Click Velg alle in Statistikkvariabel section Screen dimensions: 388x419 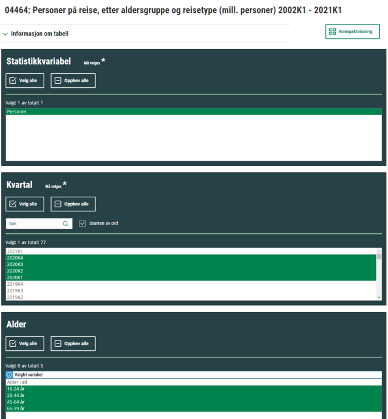[x=25, y=80]
